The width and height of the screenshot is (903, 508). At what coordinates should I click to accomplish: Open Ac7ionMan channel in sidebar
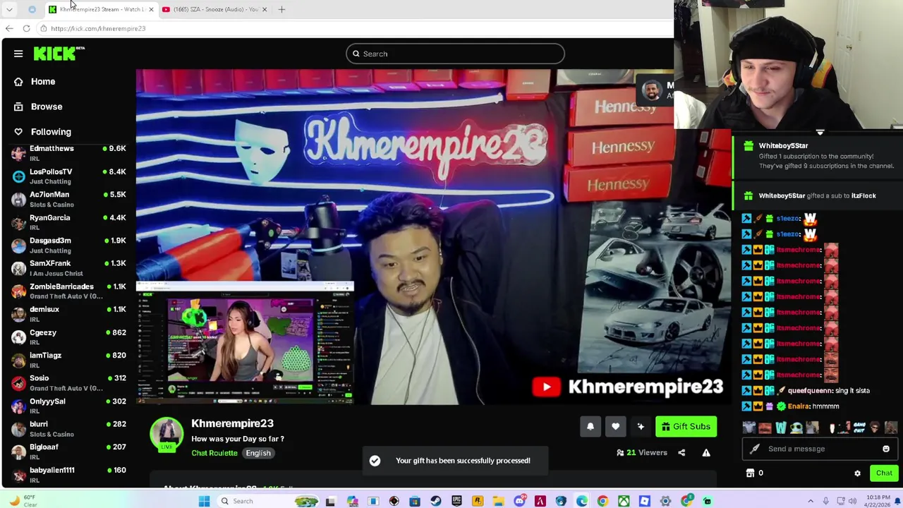point(68,199)
